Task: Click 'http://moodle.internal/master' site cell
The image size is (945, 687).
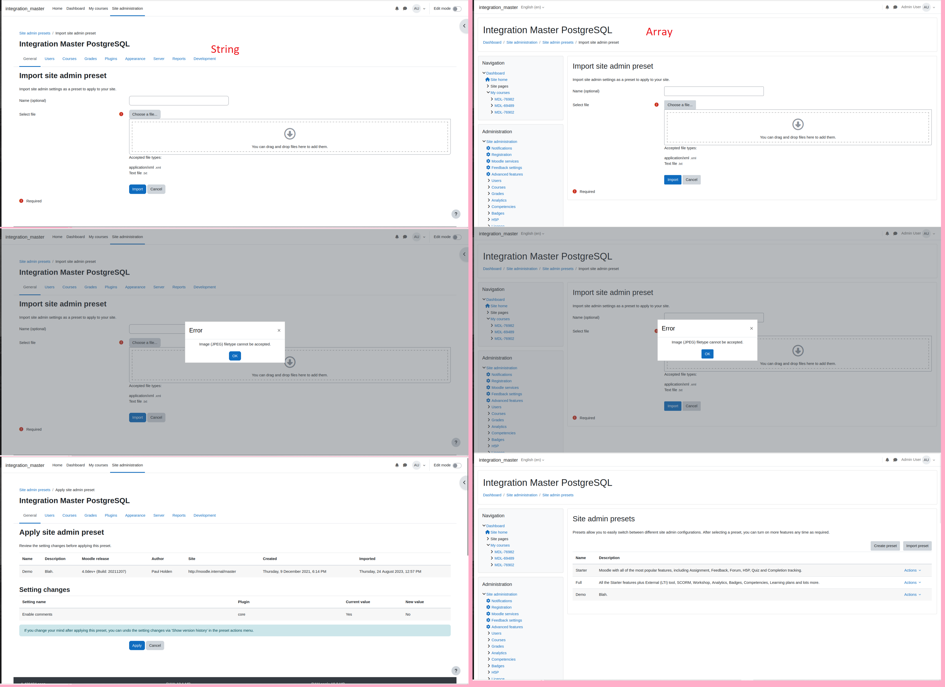Action: pyautogui.click(x=212, y=572)
